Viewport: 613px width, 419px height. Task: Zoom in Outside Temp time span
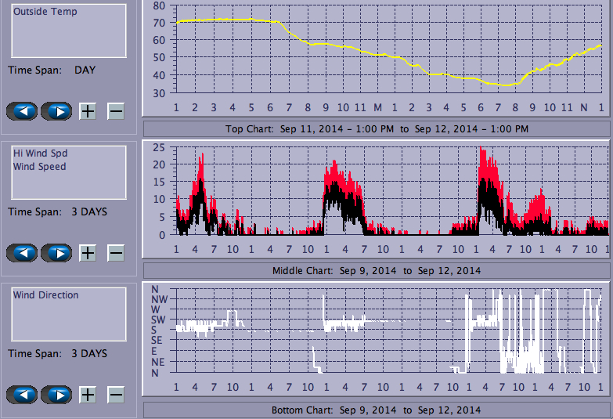click(x=88, y=110)
